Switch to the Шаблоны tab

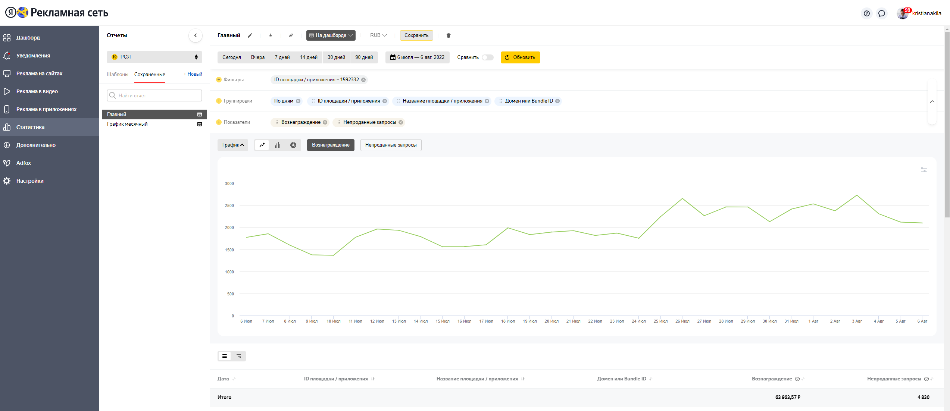point(117,74)
